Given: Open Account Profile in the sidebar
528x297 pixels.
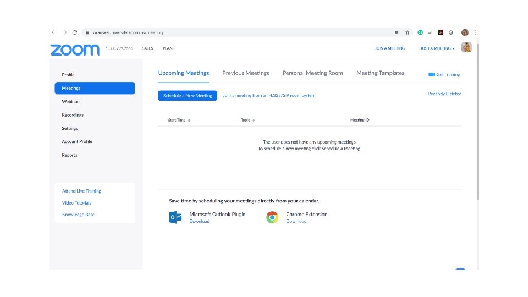Looking at the screenshot, I should click(77, 141).
